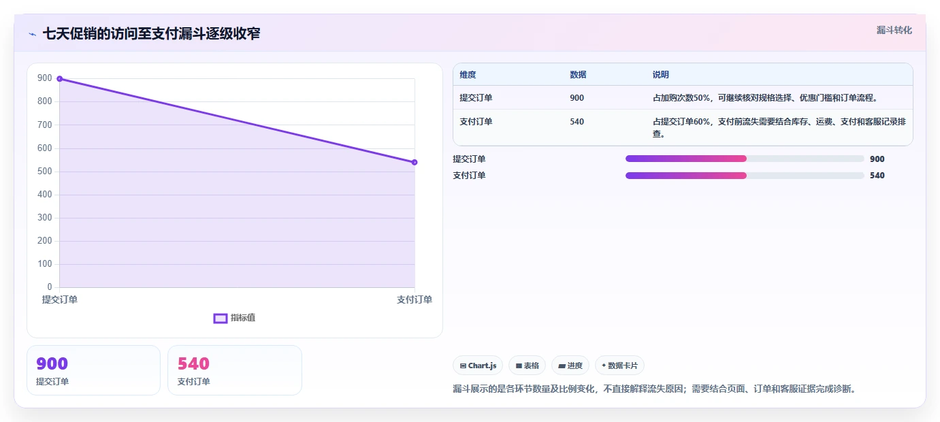This screenshot has width=940, height=422.
Task: Toggle the 指标值 legend swatch
Action: pyautogui.click(x=220, y=318)
